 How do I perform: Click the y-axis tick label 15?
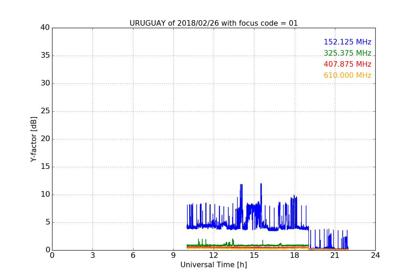click(x=45, y=167)
